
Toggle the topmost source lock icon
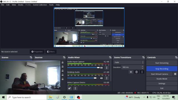click(63, 62)
